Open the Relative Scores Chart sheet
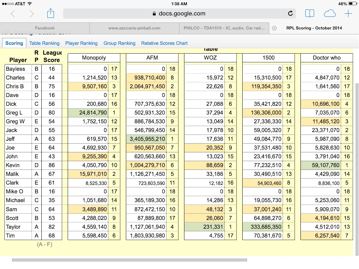Viewport: 359px width, 269px height. (164, 43)
